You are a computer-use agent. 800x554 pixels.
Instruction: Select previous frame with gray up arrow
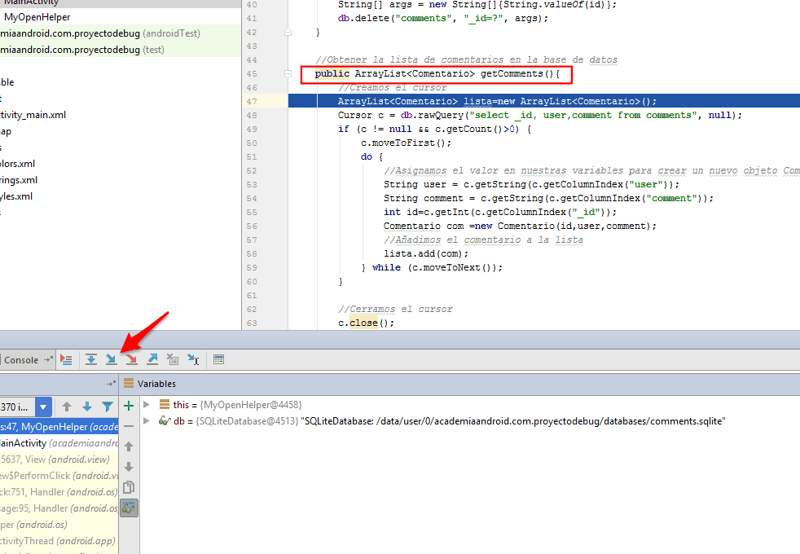click(66, 407)
